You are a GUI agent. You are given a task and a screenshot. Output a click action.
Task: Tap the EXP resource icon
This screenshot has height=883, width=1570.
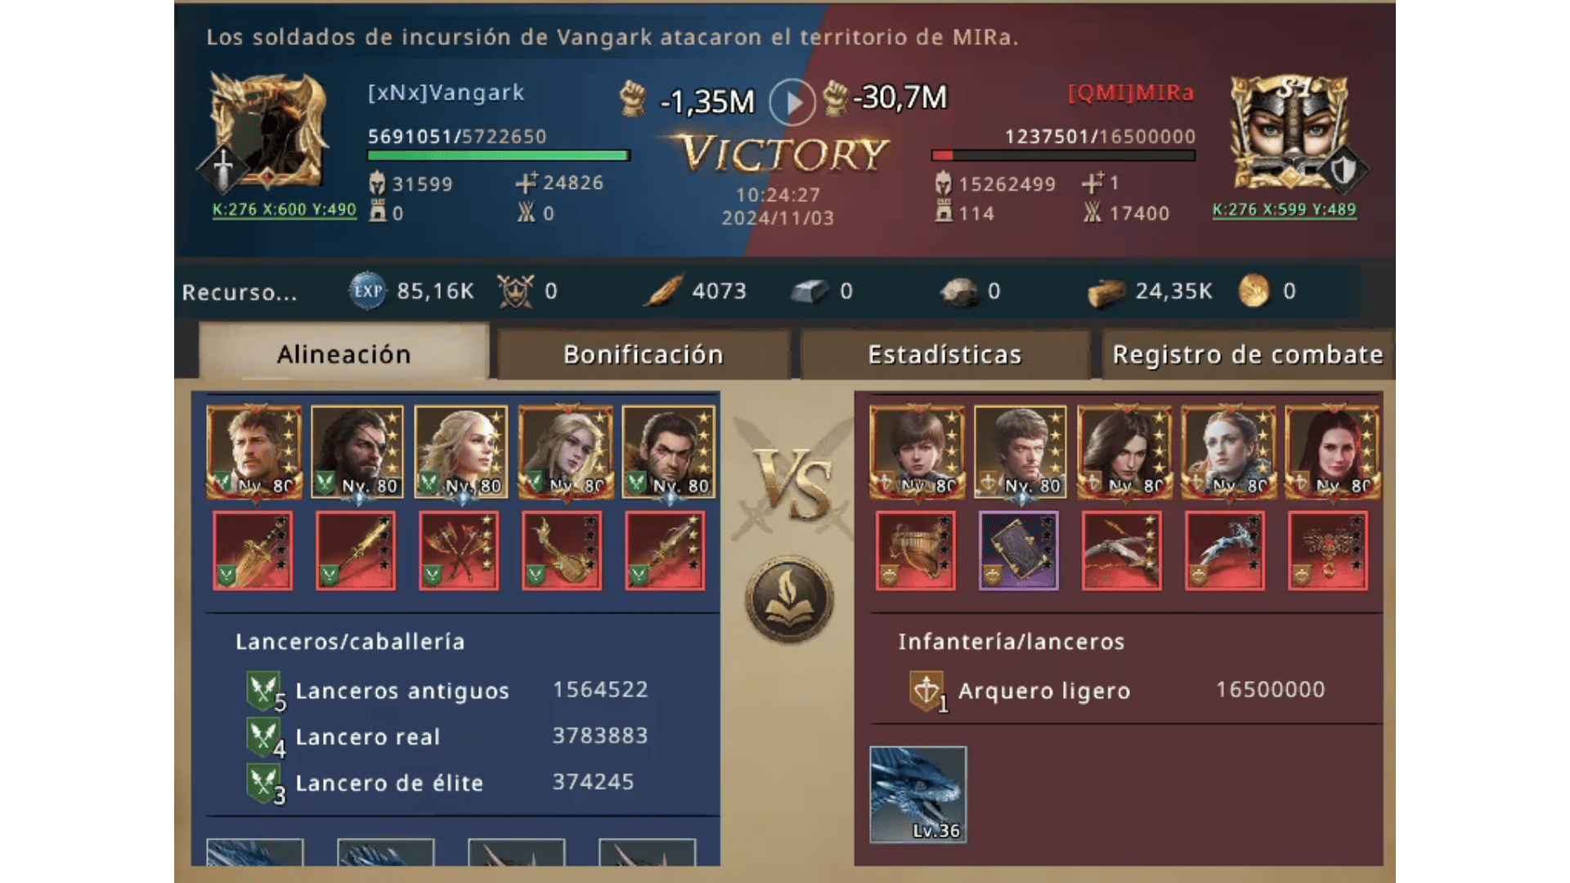pyautogui.click(x=367, y=291)
